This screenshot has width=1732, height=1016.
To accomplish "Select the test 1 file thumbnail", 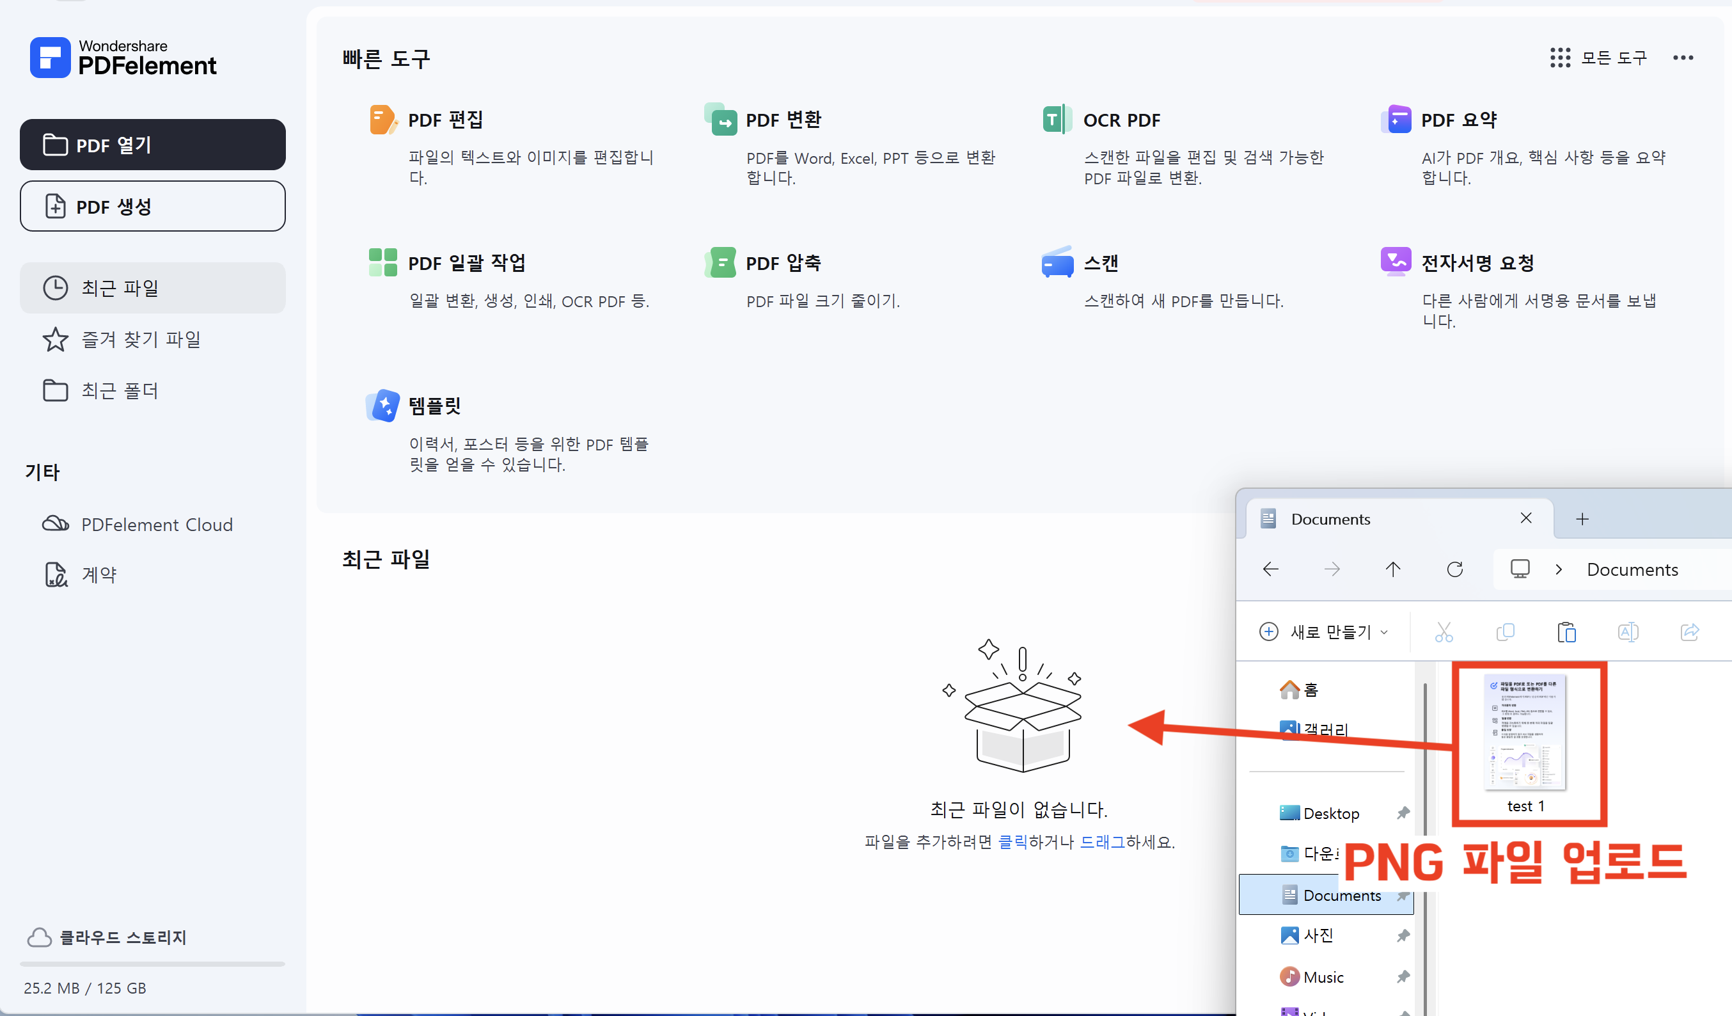I will click(1526, 732).
